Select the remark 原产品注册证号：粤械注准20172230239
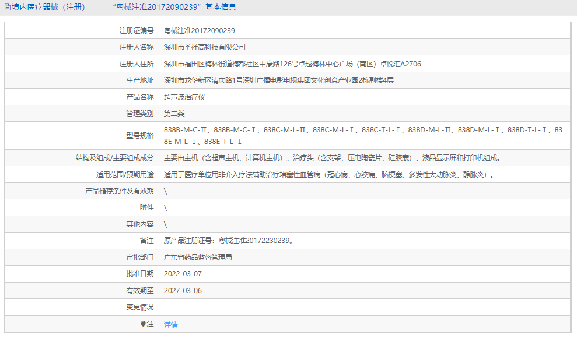 [229, 241]
